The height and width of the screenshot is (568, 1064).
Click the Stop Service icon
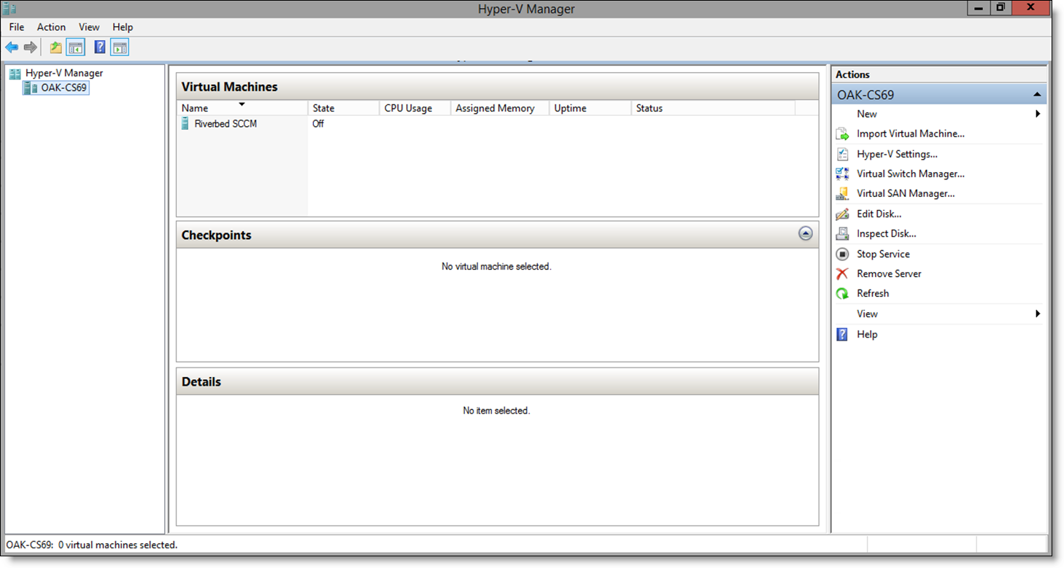tap(842, 254)
